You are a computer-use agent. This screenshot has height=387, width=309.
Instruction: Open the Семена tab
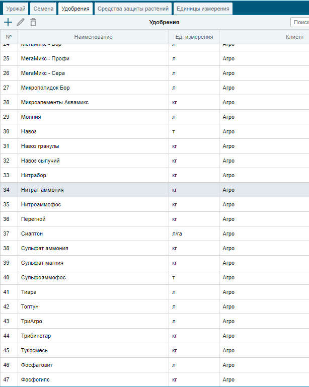pyautogui.click(x=43, y=9)
